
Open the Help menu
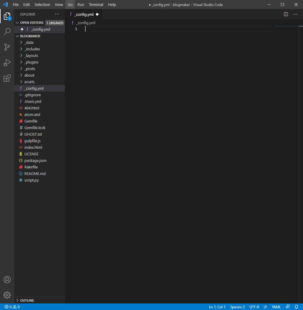pos(112,4)
